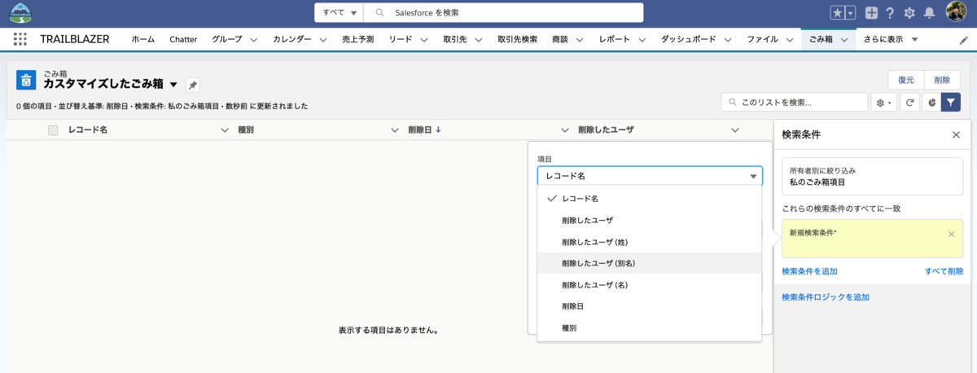
Task: Click すべて削除 link
Action: click(944, 271)
